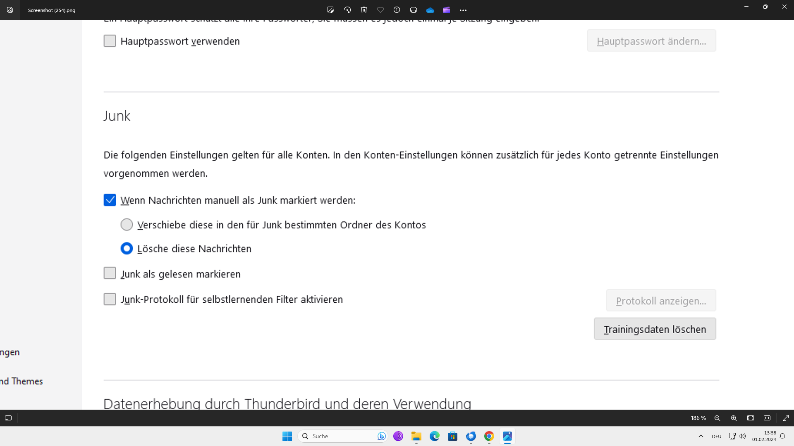Print the image with the printer icon

[413, 10]
